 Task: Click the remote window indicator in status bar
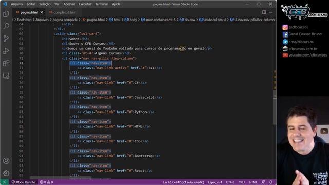(4, 182)
